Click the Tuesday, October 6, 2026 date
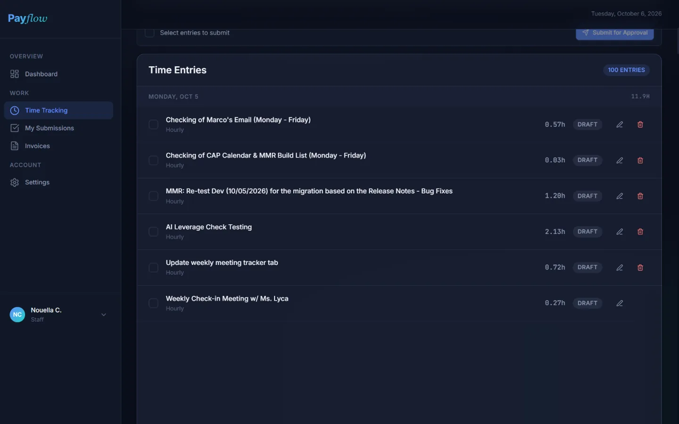Screen dimensions: 679x424 (626, 14)
